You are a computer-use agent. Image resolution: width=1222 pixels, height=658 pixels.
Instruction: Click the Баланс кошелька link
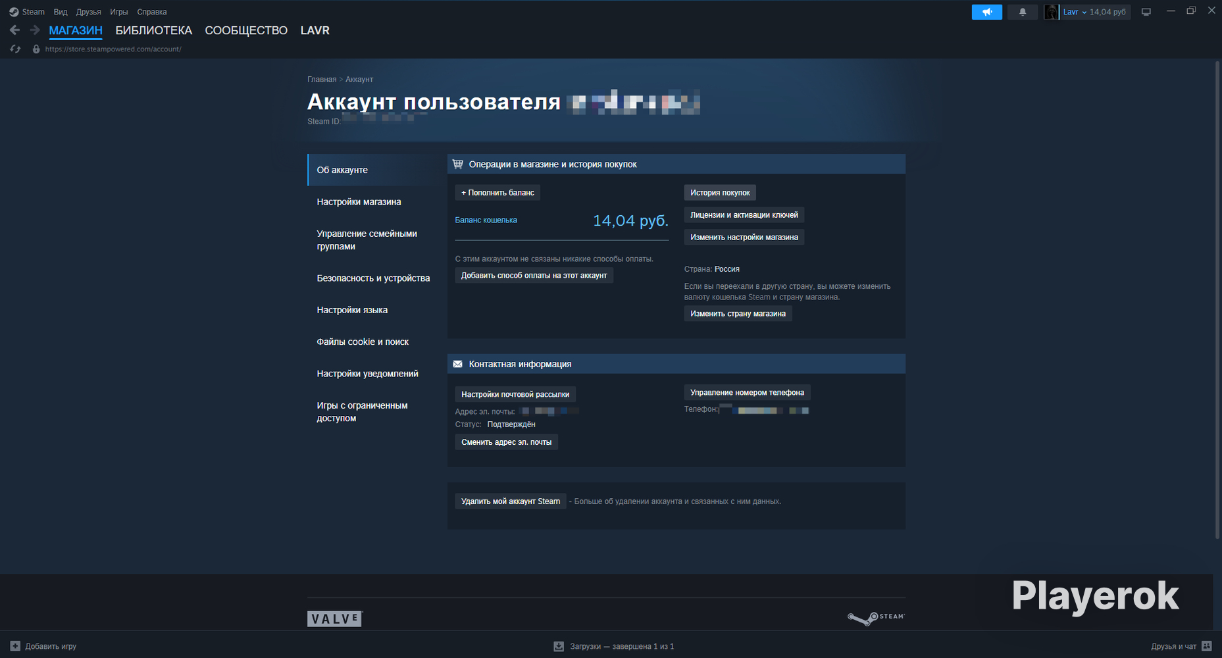[x=486, y=220]
